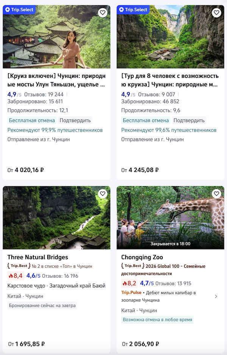This screenshot has width=227, height=355.
Task: Save Three Natural Bridges to favorites
Action: pyautogui.click(x=103, y=194)
